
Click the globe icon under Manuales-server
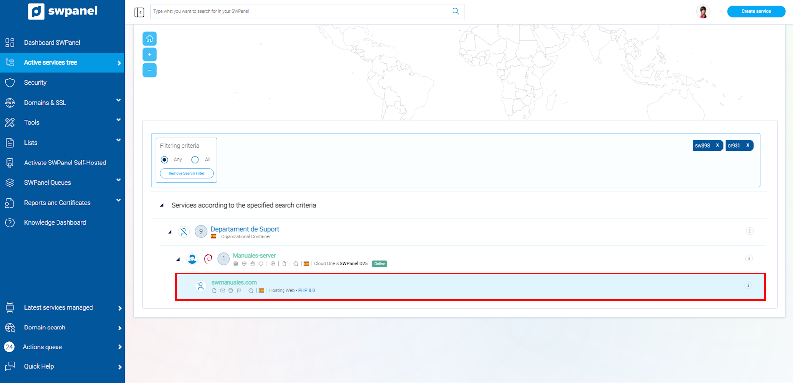pyautogui.click(x=244, y=264)
